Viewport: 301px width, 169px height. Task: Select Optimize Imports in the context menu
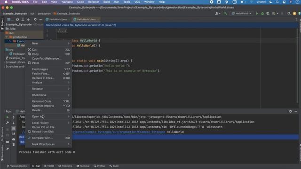49,106
